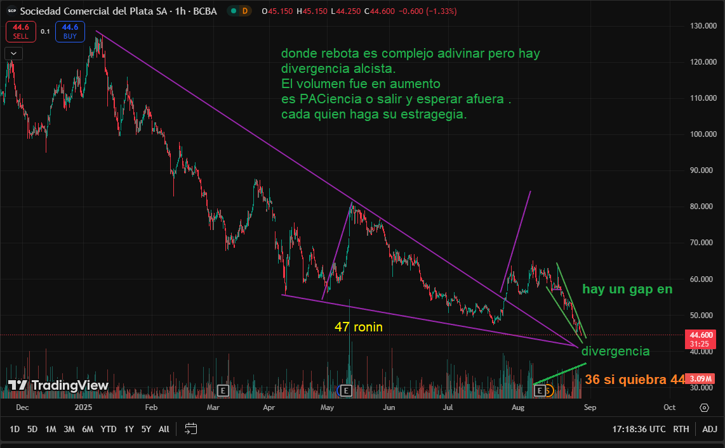The width and height of the screenshot is (725, 448).
Task: Click the Sociedad Comercial del Plata SA title
Action: pos(93,11)
